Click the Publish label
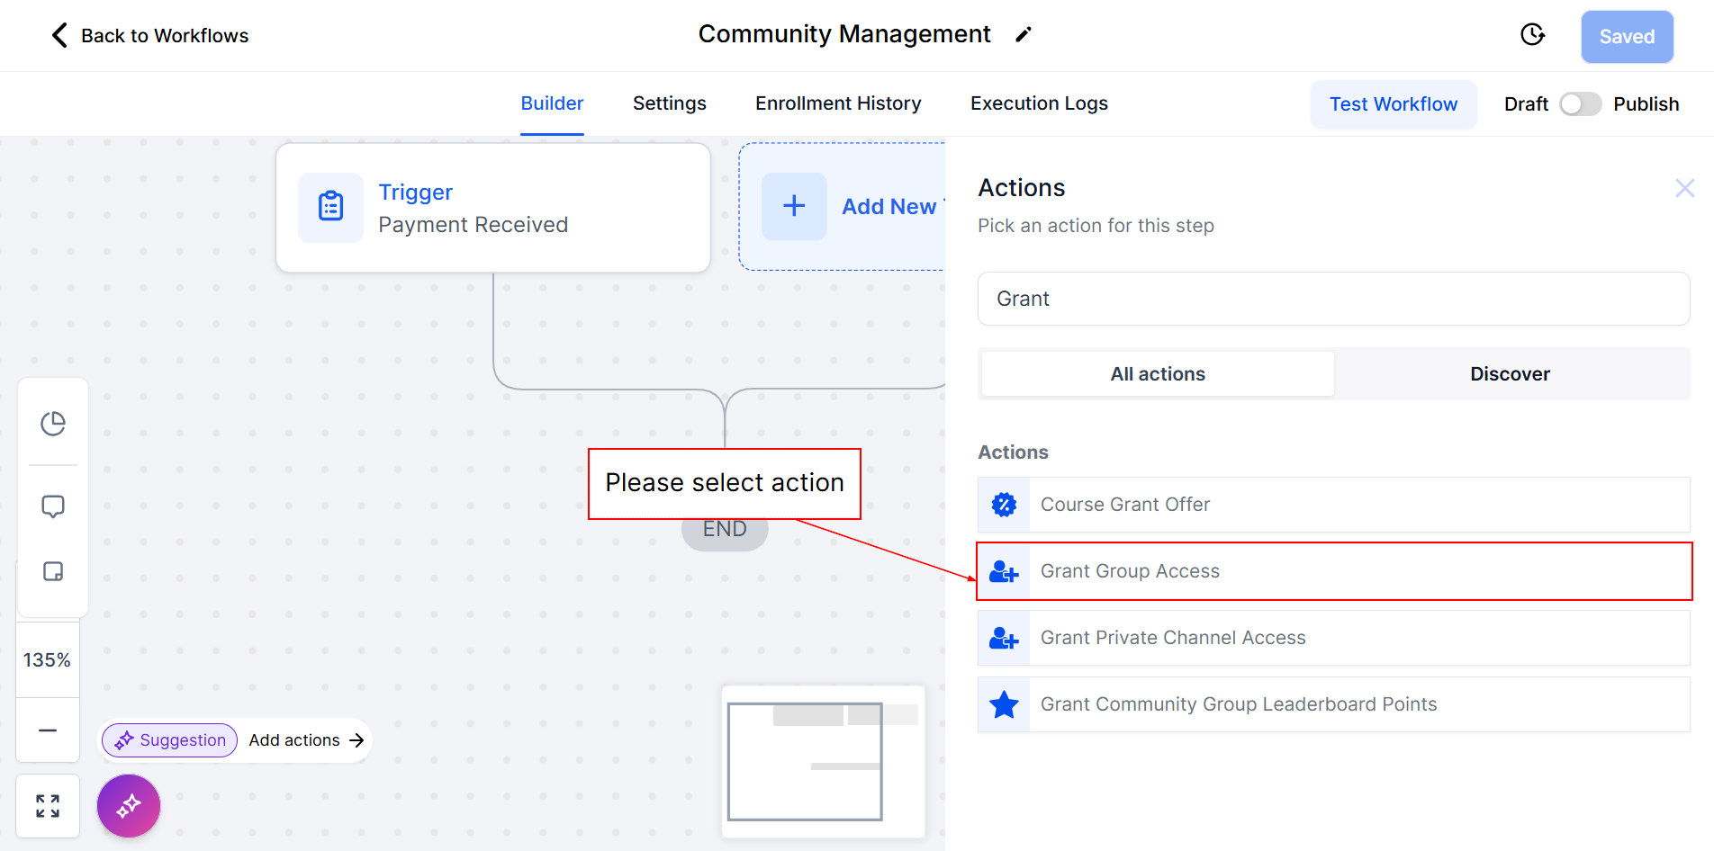This screenshot has width=1714, height=851. [x=1646, y=104]
